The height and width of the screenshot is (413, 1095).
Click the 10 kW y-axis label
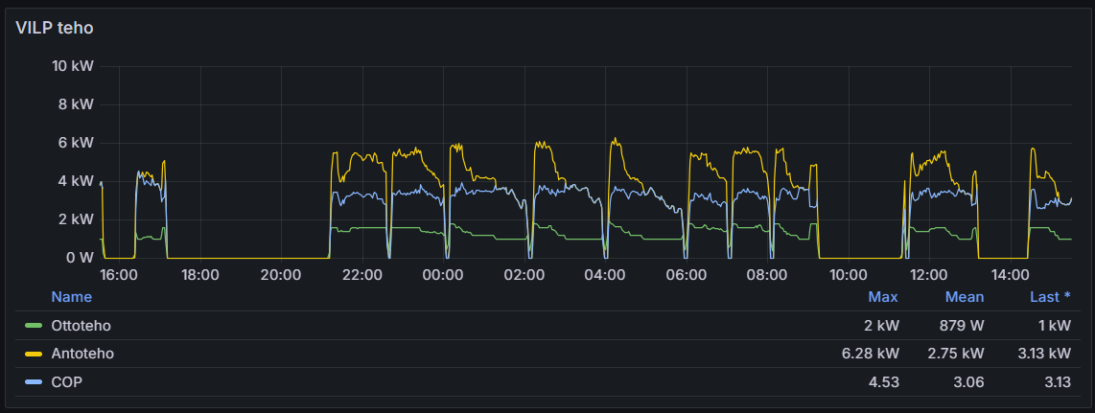click(x=72, y=66)
